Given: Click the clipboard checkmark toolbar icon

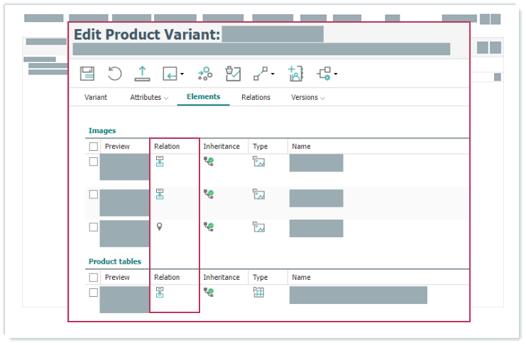Looking at the screenshot, I should click(233, 73).
